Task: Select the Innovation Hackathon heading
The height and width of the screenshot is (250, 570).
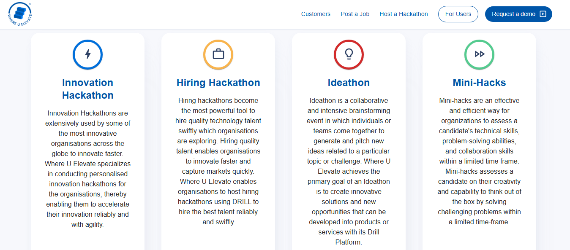Action: (x=87, y=89)
